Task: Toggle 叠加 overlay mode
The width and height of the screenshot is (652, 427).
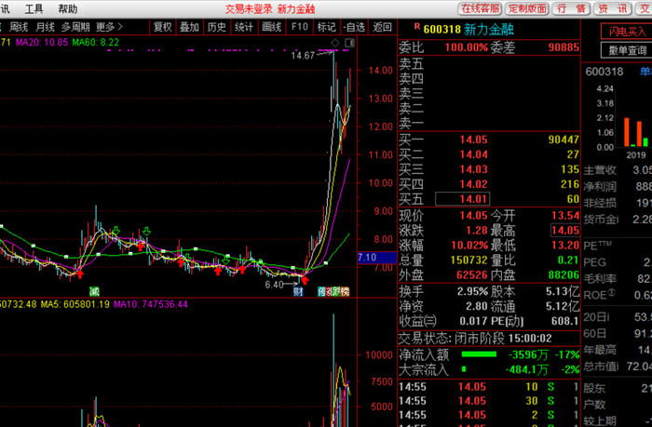Action: [x=189, y=27]
